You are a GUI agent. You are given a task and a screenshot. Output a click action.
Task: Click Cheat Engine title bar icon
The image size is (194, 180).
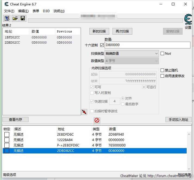pyautogui.click(x=5, y=4)
